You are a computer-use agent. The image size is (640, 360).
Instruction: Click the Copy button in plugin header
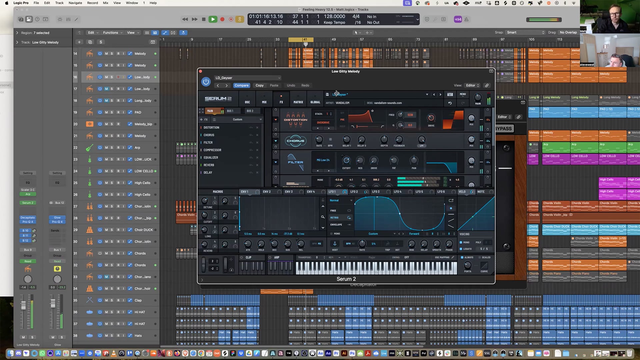coord(260,85)
